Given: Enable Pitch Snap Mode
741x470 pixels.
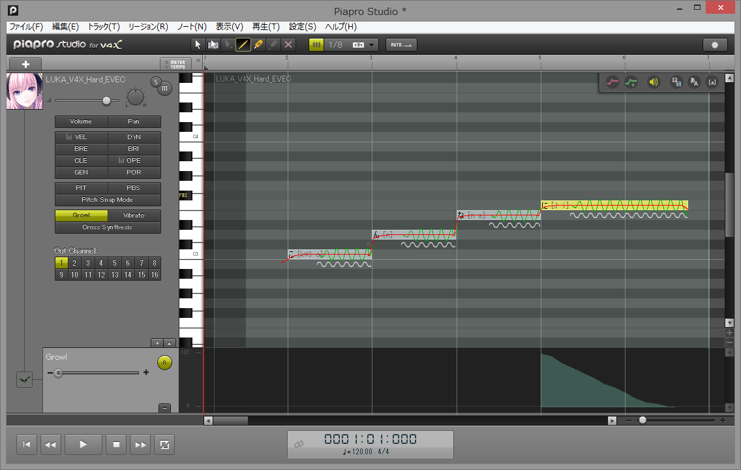Looking at the screenshot, I should (x=108, y=200).
